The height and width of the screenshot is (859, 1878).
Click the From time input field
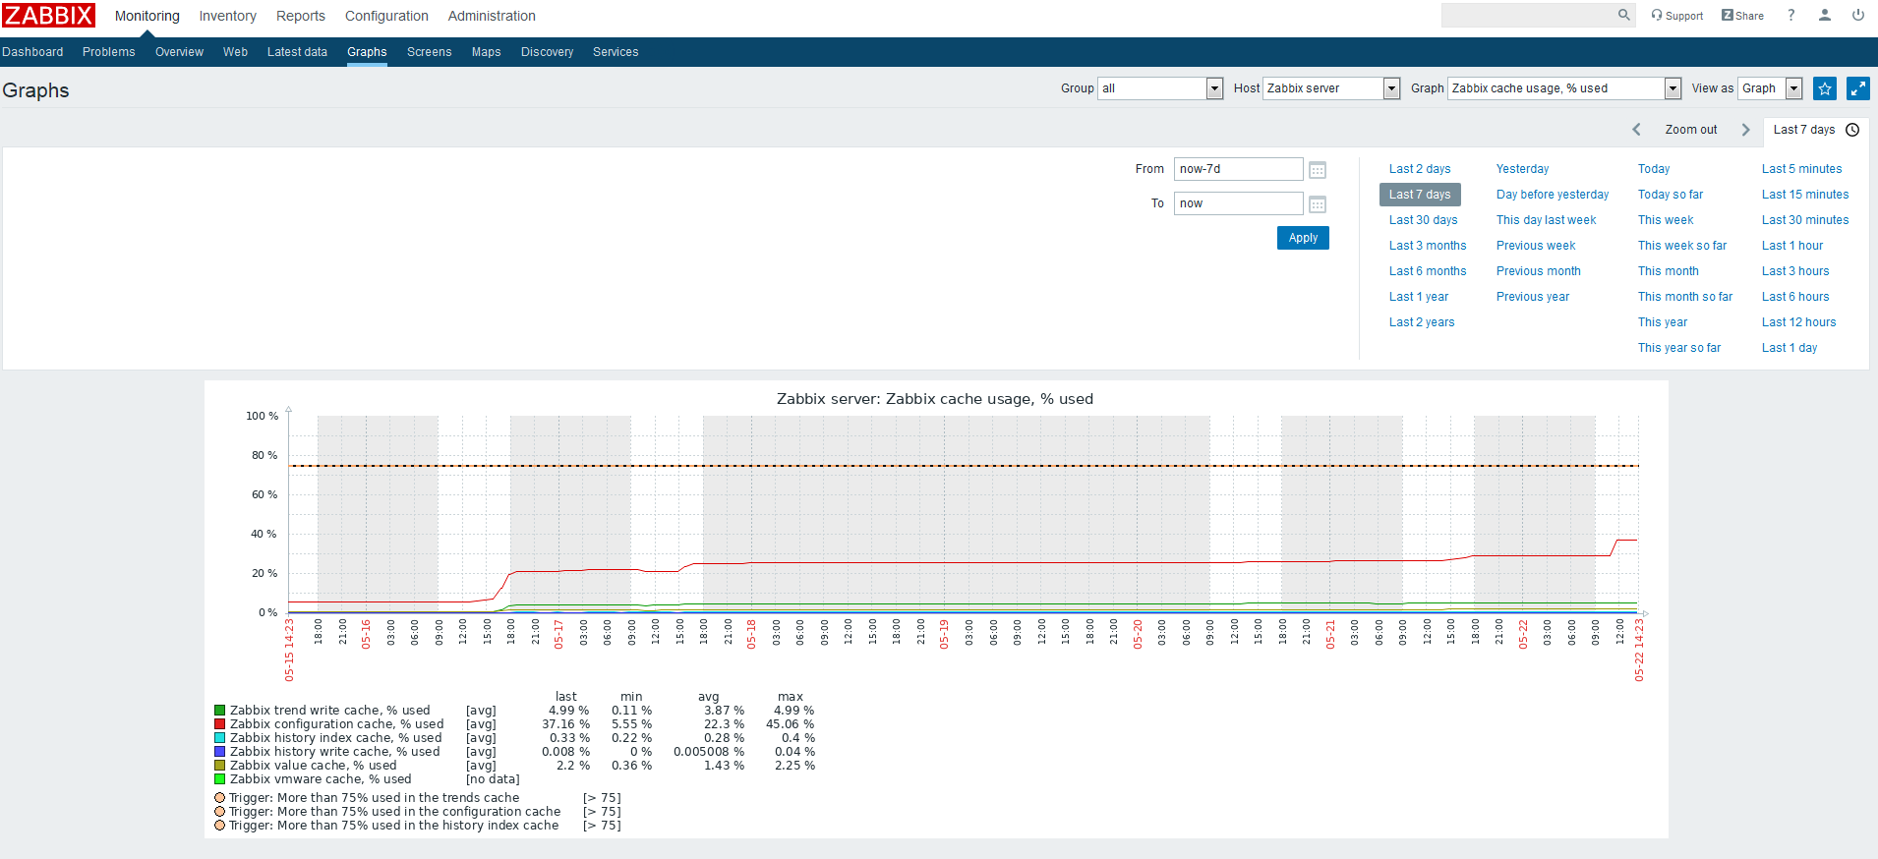point(1237,169)
